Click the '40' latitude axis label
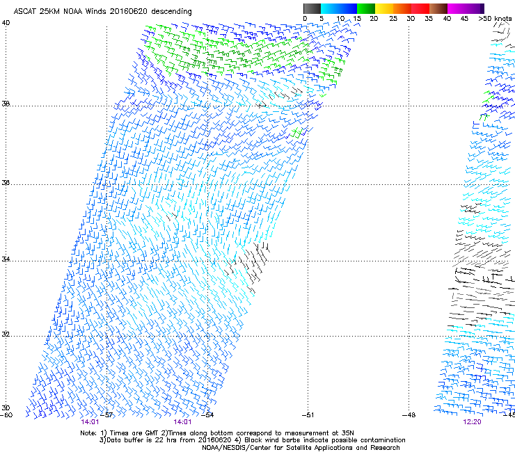The image size is (515, 452). [6, 23]
